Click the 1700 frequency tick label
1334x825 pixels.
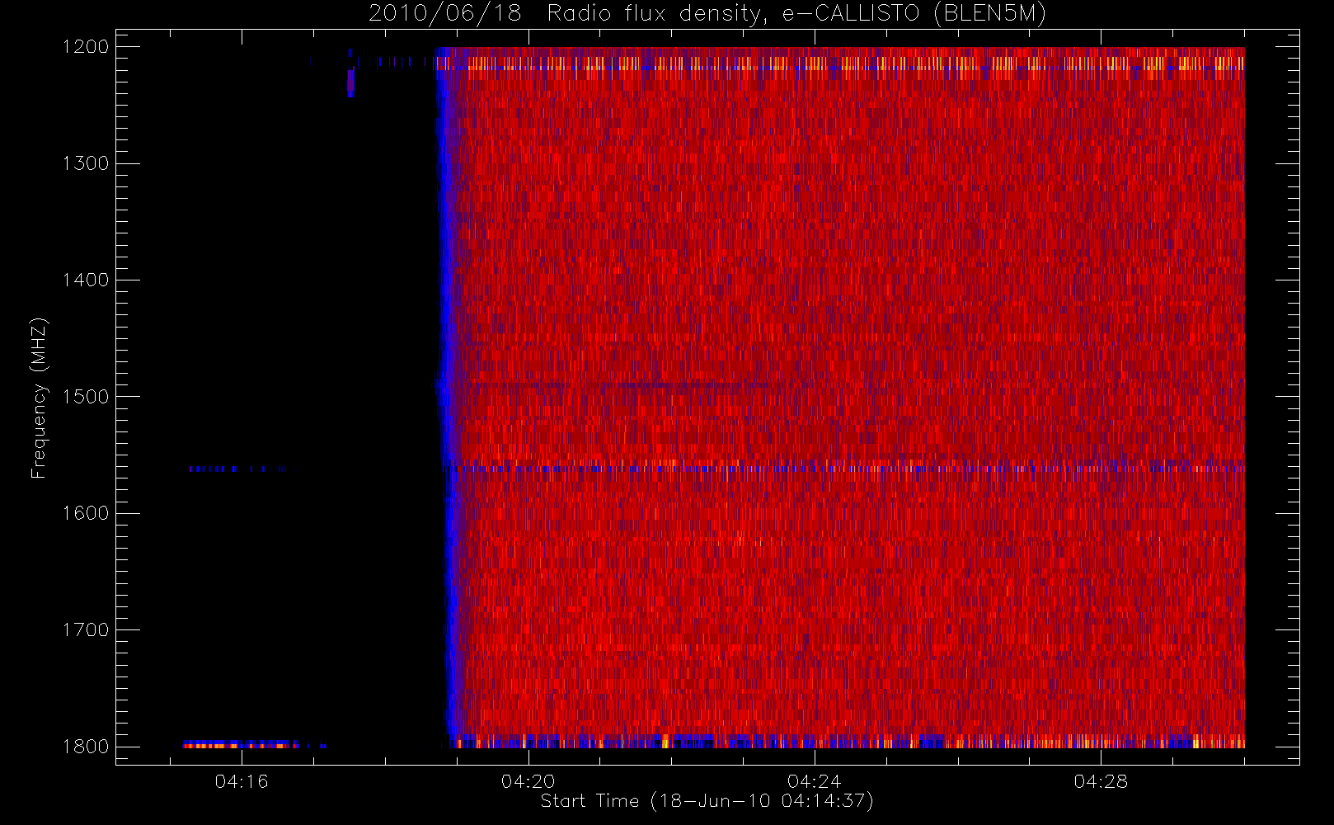coord(86,630)
